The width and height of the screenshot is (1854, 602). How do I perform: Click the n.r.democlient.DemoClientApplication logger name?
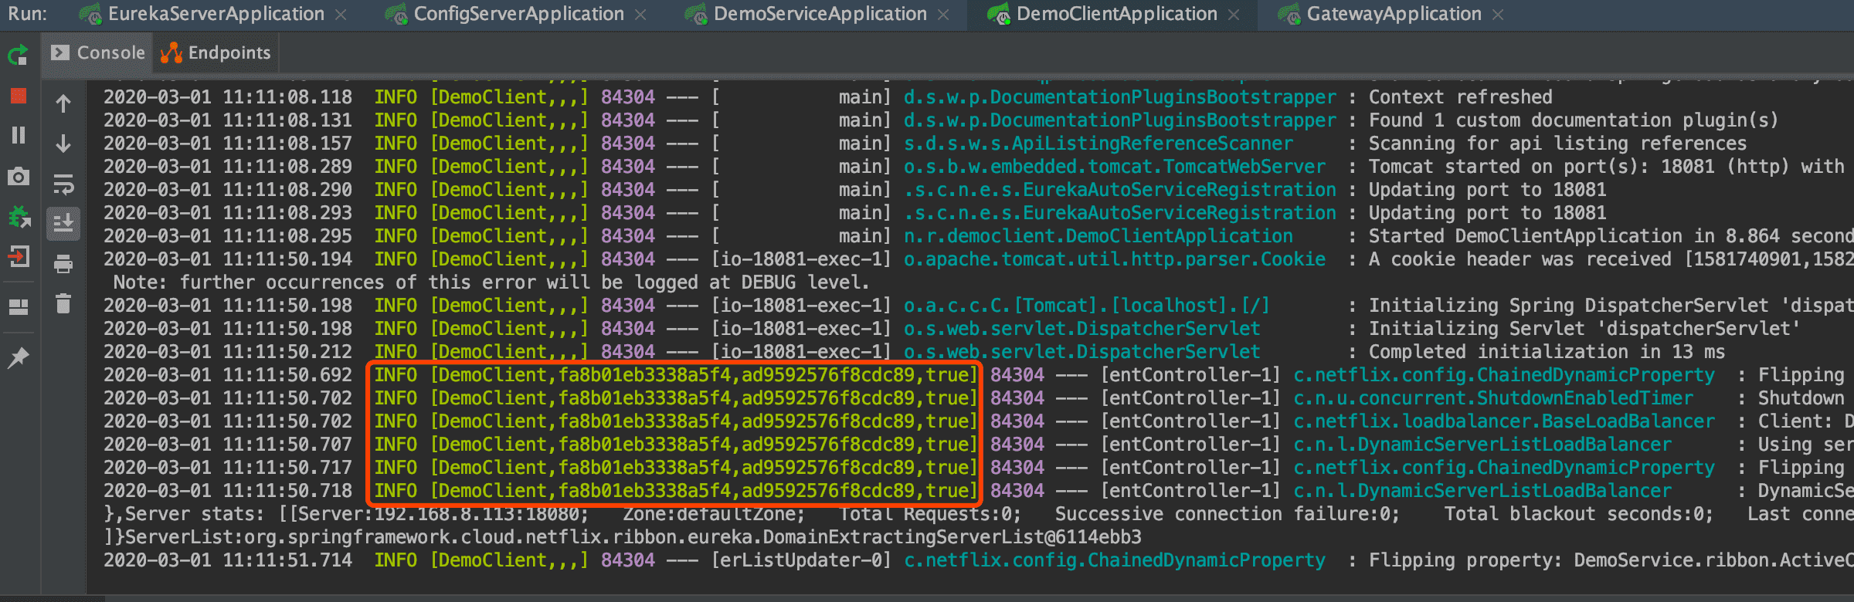1098,236
